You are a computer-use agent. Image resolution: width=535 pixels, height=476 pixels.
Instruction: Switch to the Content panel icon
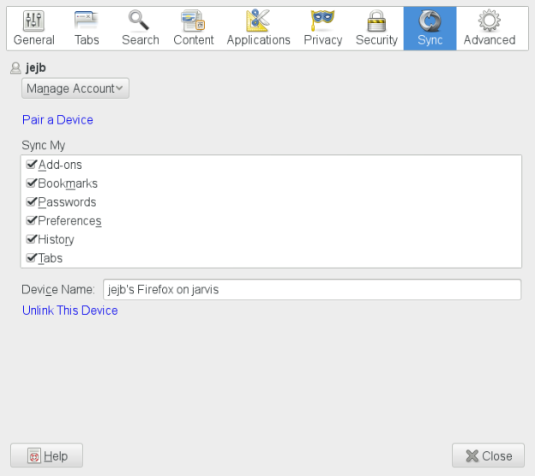click(193, 21)
